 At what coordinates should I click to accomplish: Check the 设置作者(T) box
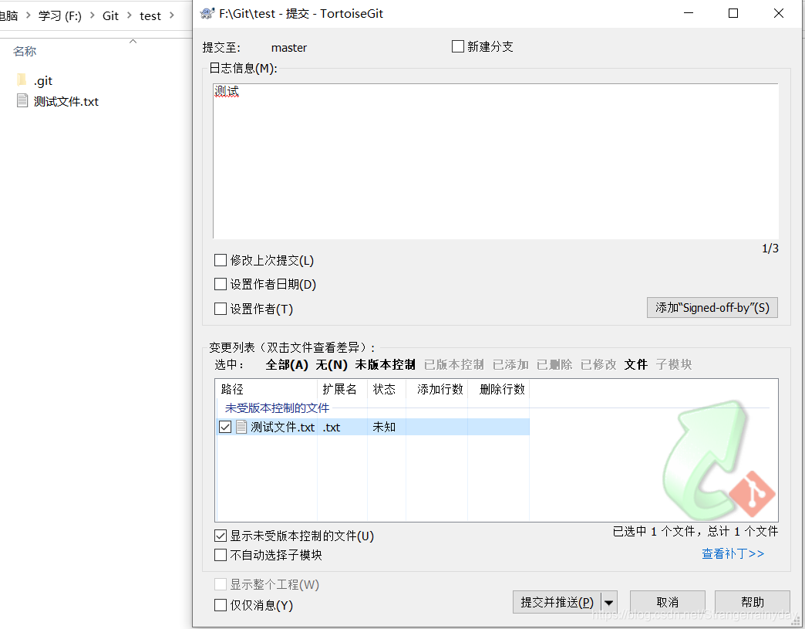[x=220, y=308]
